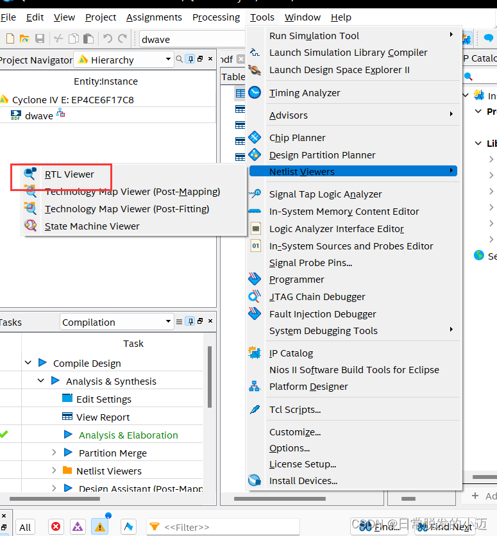497x536 pixels.
Task: Open the File menu
Action: pos(8,17)
